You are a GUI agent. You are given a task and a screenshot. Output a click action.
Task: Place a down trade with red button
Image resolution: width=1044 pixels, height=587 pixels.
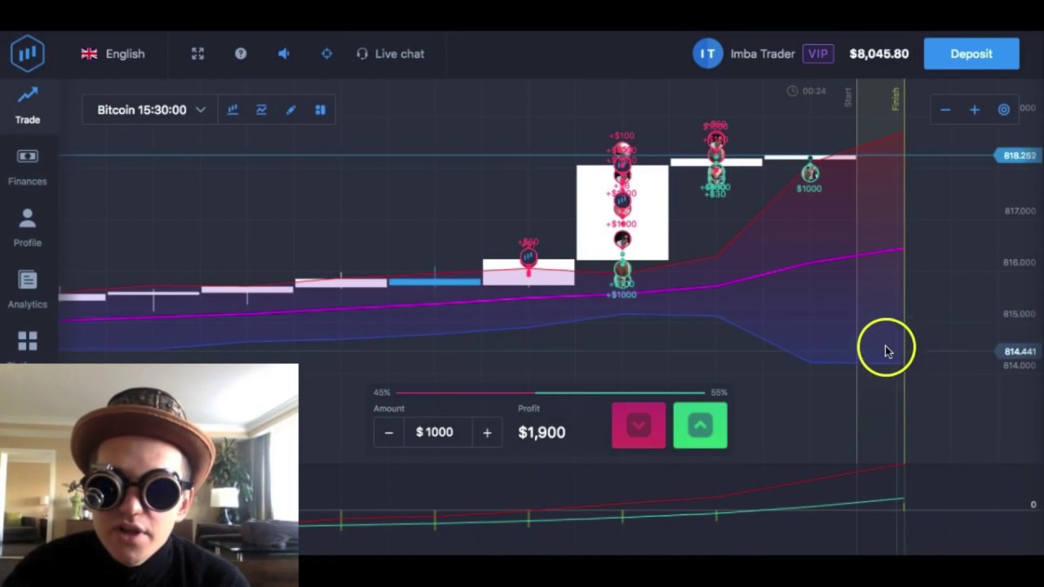pos(639,426)
